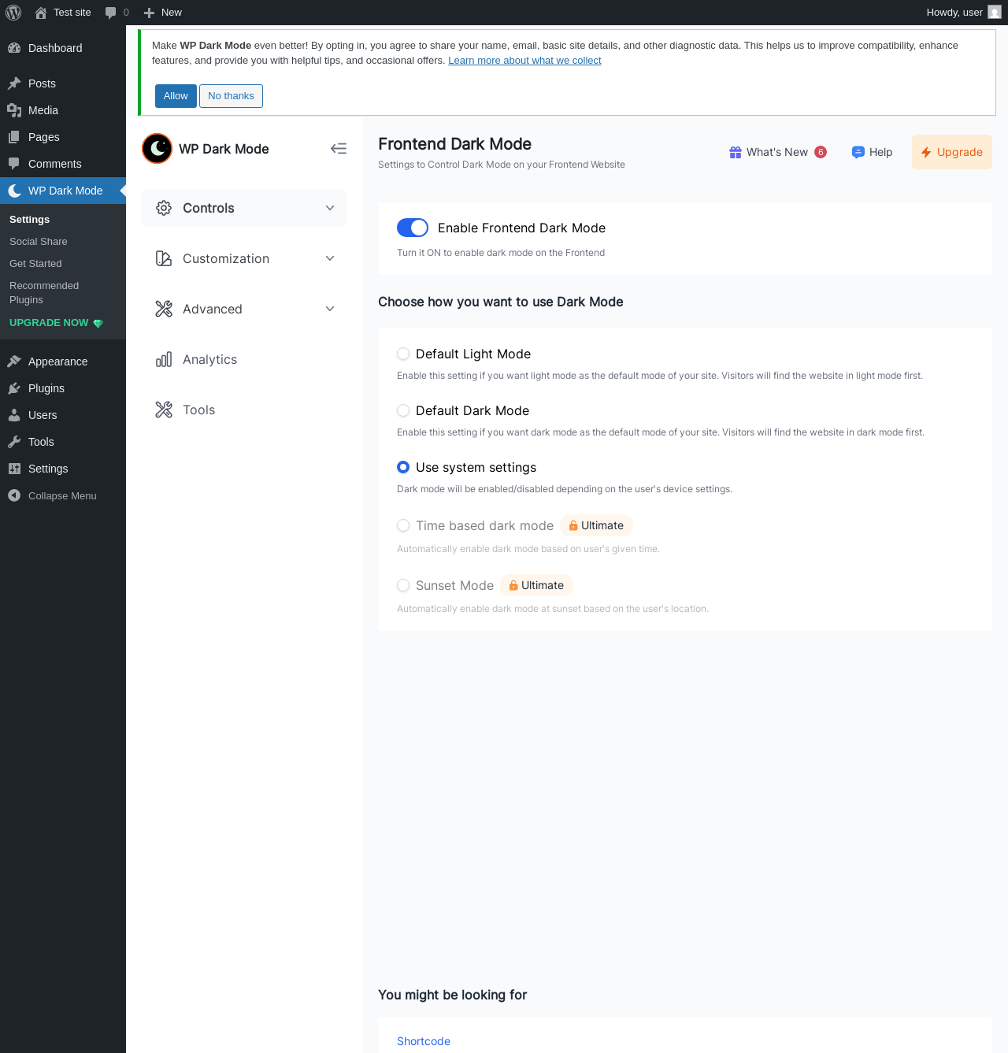Viewport: 1008px width, 1053px height.
Task: Click the Help label in header
Action: (x=880, y=152)
